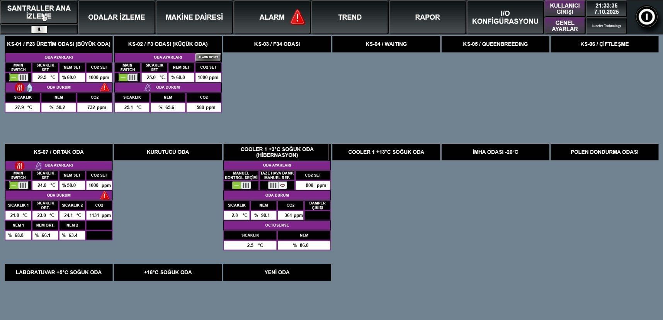The height and width of the screenshot is (320, 663).
Task: Click the KS-07 Nem Set field (58.0)
Action: [x=72, y=185]
